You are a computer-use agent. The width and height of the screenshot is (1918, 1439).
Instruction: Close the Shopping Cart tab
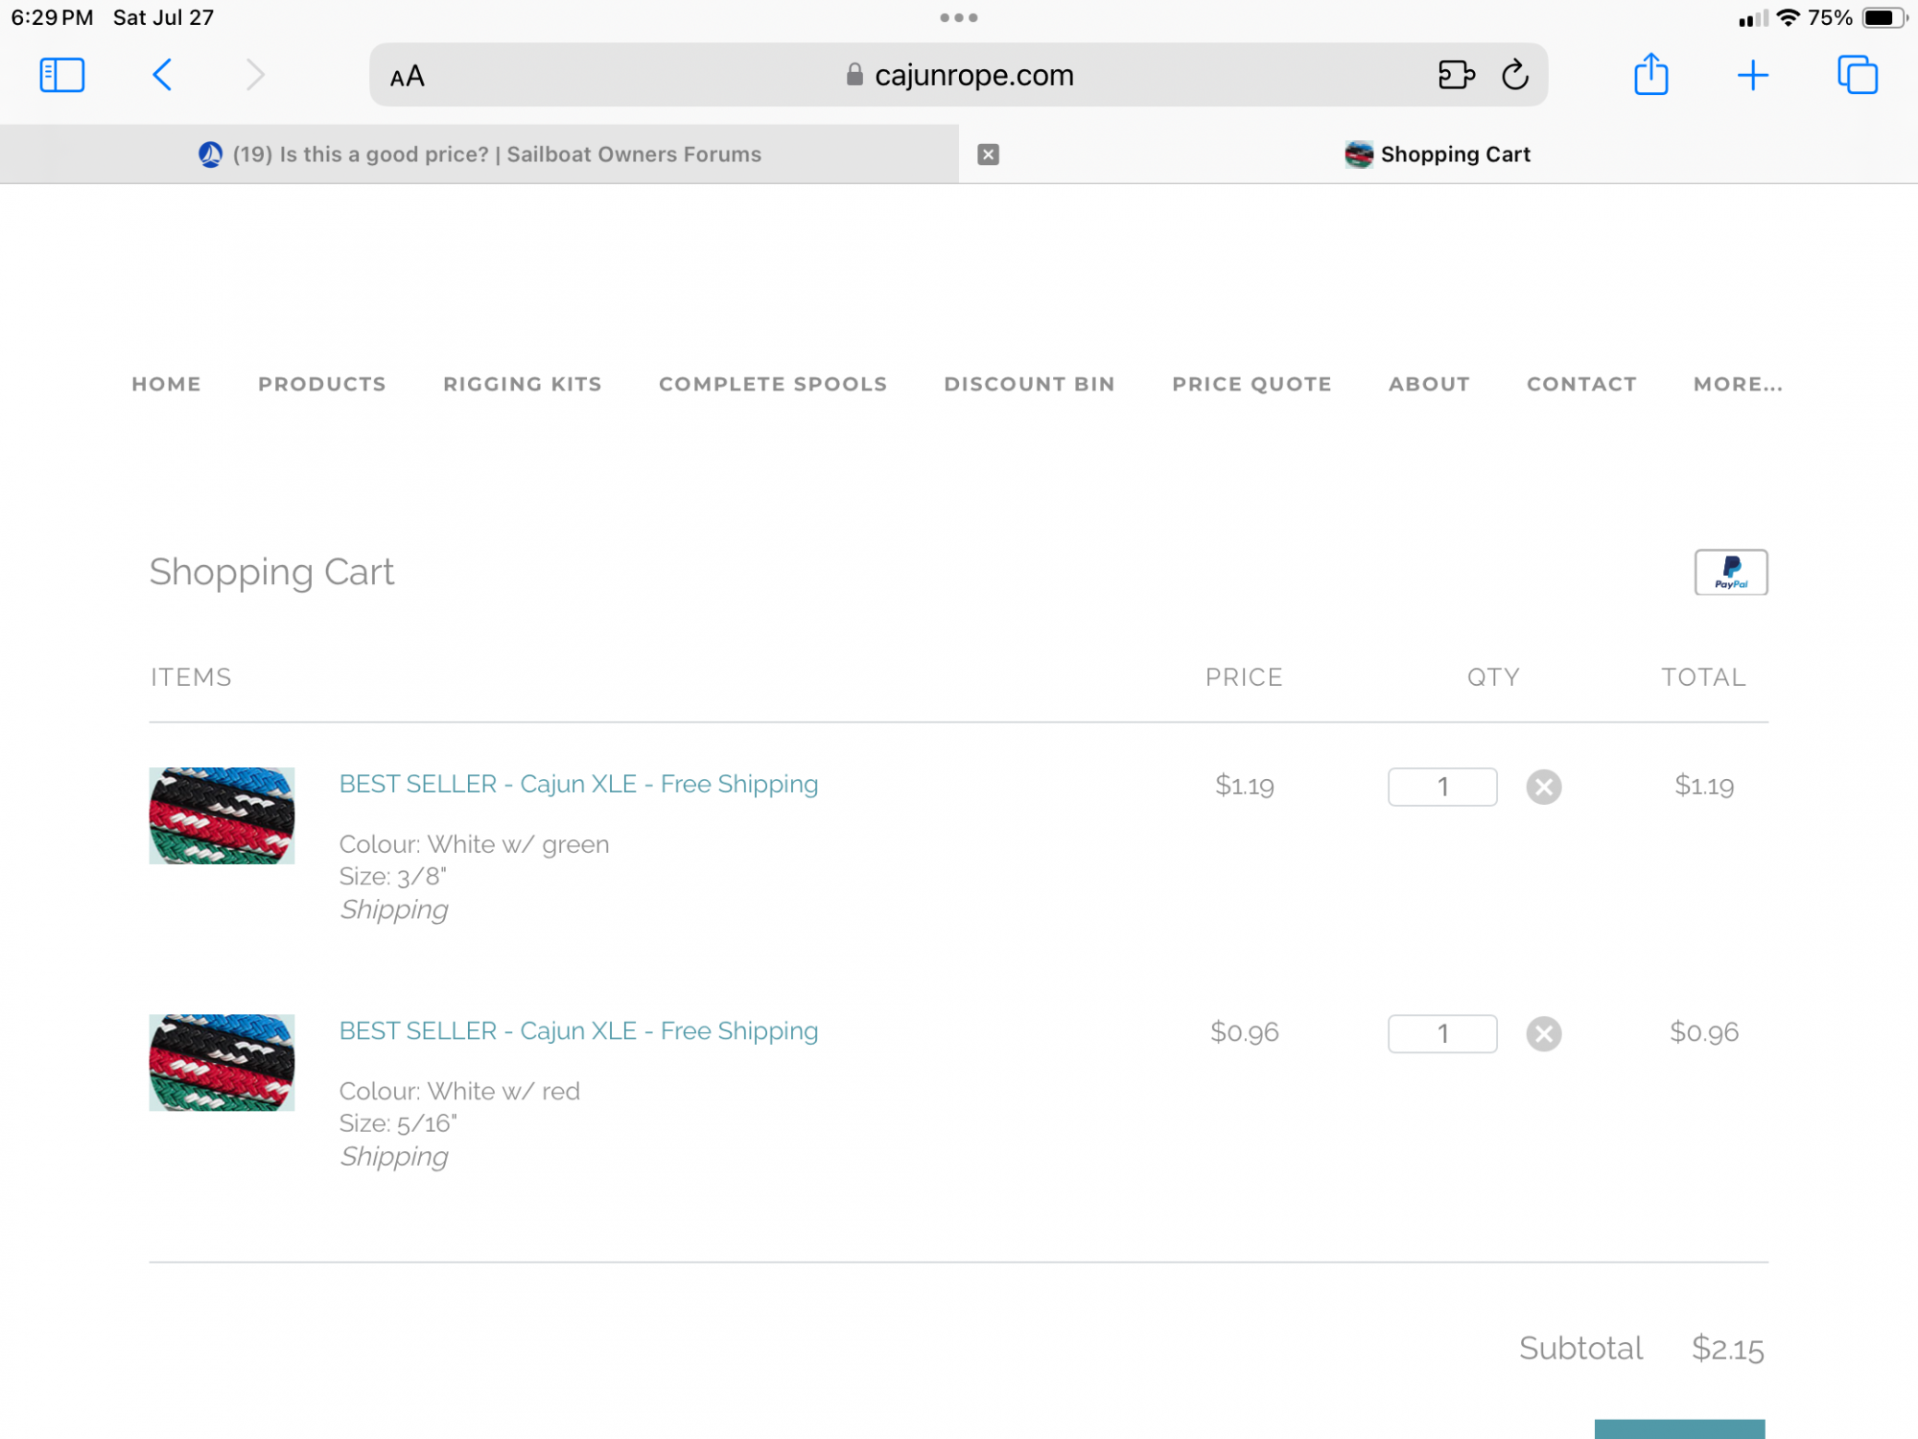(988, 154)
